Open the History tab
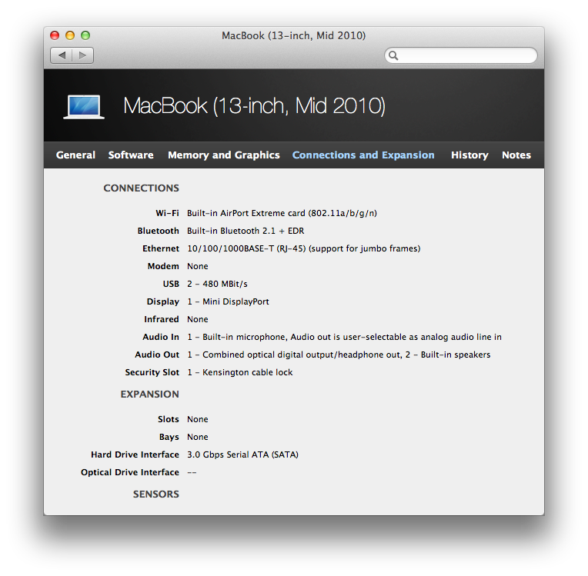588x576 pixels. point(469,155)
